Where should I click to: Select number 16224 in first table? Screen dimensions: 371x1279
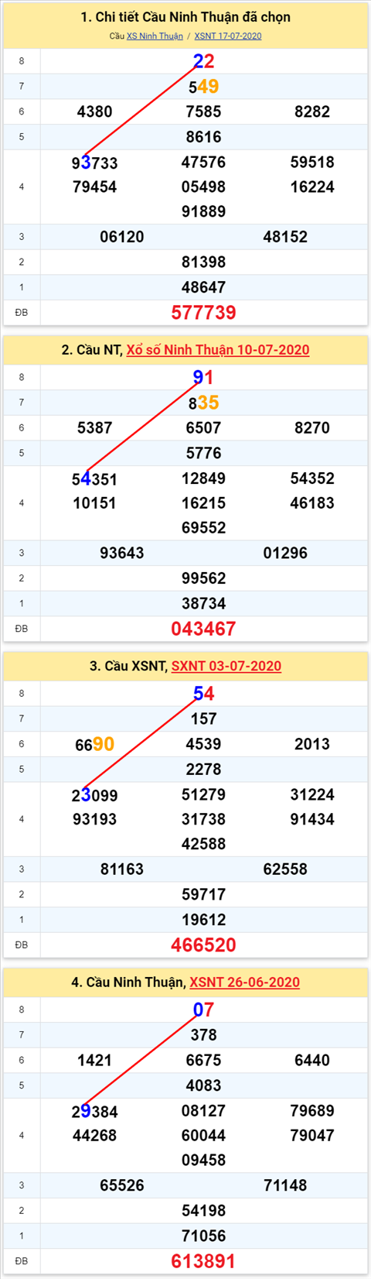tap(312, 187)
